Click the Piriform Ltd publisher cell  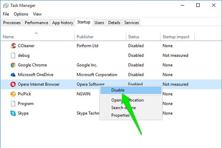coord(87,46)
